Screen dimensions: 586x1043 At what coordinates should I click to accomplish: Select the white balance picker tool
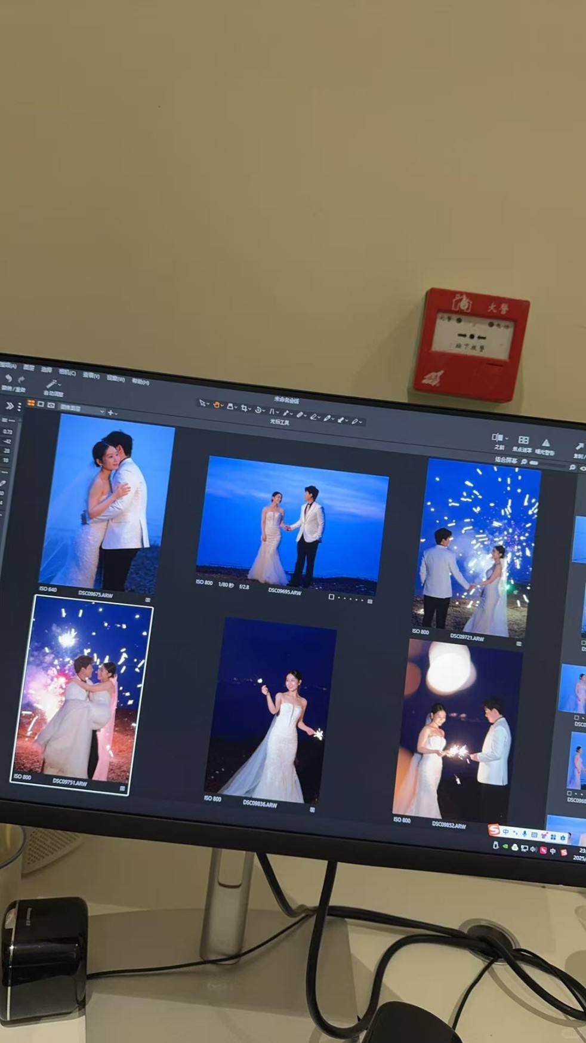327,418
